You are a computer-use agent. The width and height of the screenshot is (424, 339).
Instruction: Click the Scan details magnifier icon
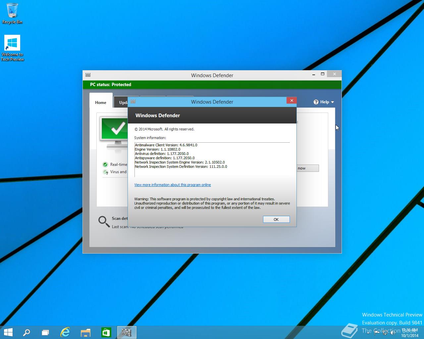click(x=104, y=221)
